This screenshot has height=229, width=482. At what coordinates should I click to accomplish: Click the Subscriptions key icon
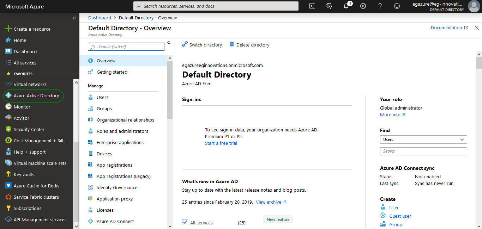click(8, 208)
